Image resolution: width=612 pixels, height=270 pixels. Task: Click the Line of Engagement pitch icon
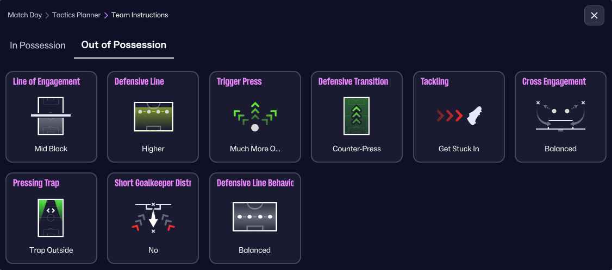[x=51, y=115]
